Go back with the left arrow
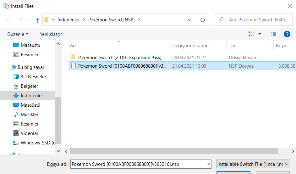Image resolution: width=296 pixels, height=174 pixels. click(x=8, y=20)
